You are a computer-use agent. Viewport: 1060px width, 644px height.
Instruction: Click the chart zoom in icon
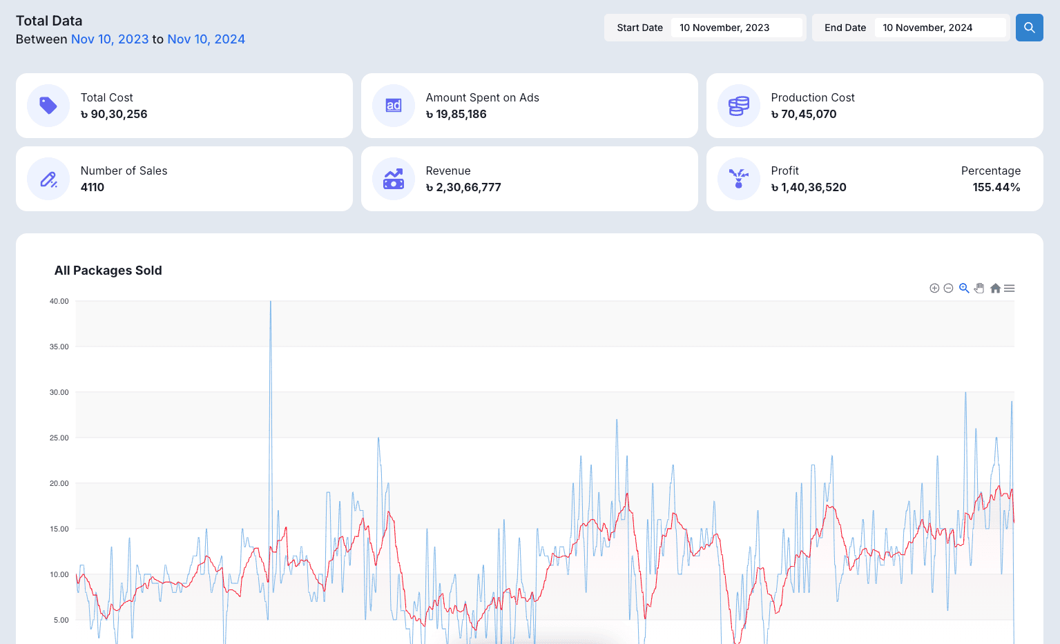click(x=934, y=289)
